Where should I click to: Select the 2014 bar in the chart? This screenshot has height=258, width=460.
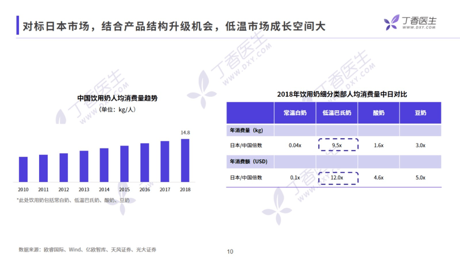pos(104,165)
